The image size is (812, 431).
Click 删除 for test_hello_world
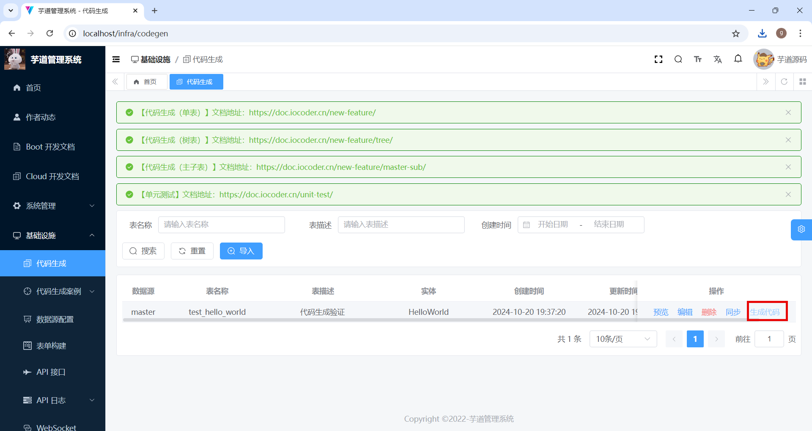click(x=709, y=312)
